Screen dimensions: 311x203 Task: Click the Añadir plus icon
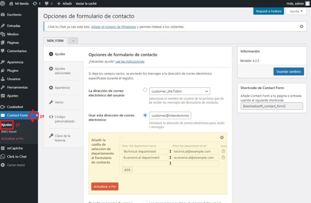coord(59,4)
